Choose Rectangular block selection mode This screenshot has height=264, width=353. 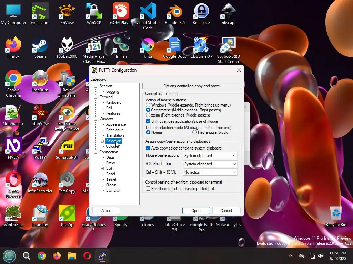[210, 132]
